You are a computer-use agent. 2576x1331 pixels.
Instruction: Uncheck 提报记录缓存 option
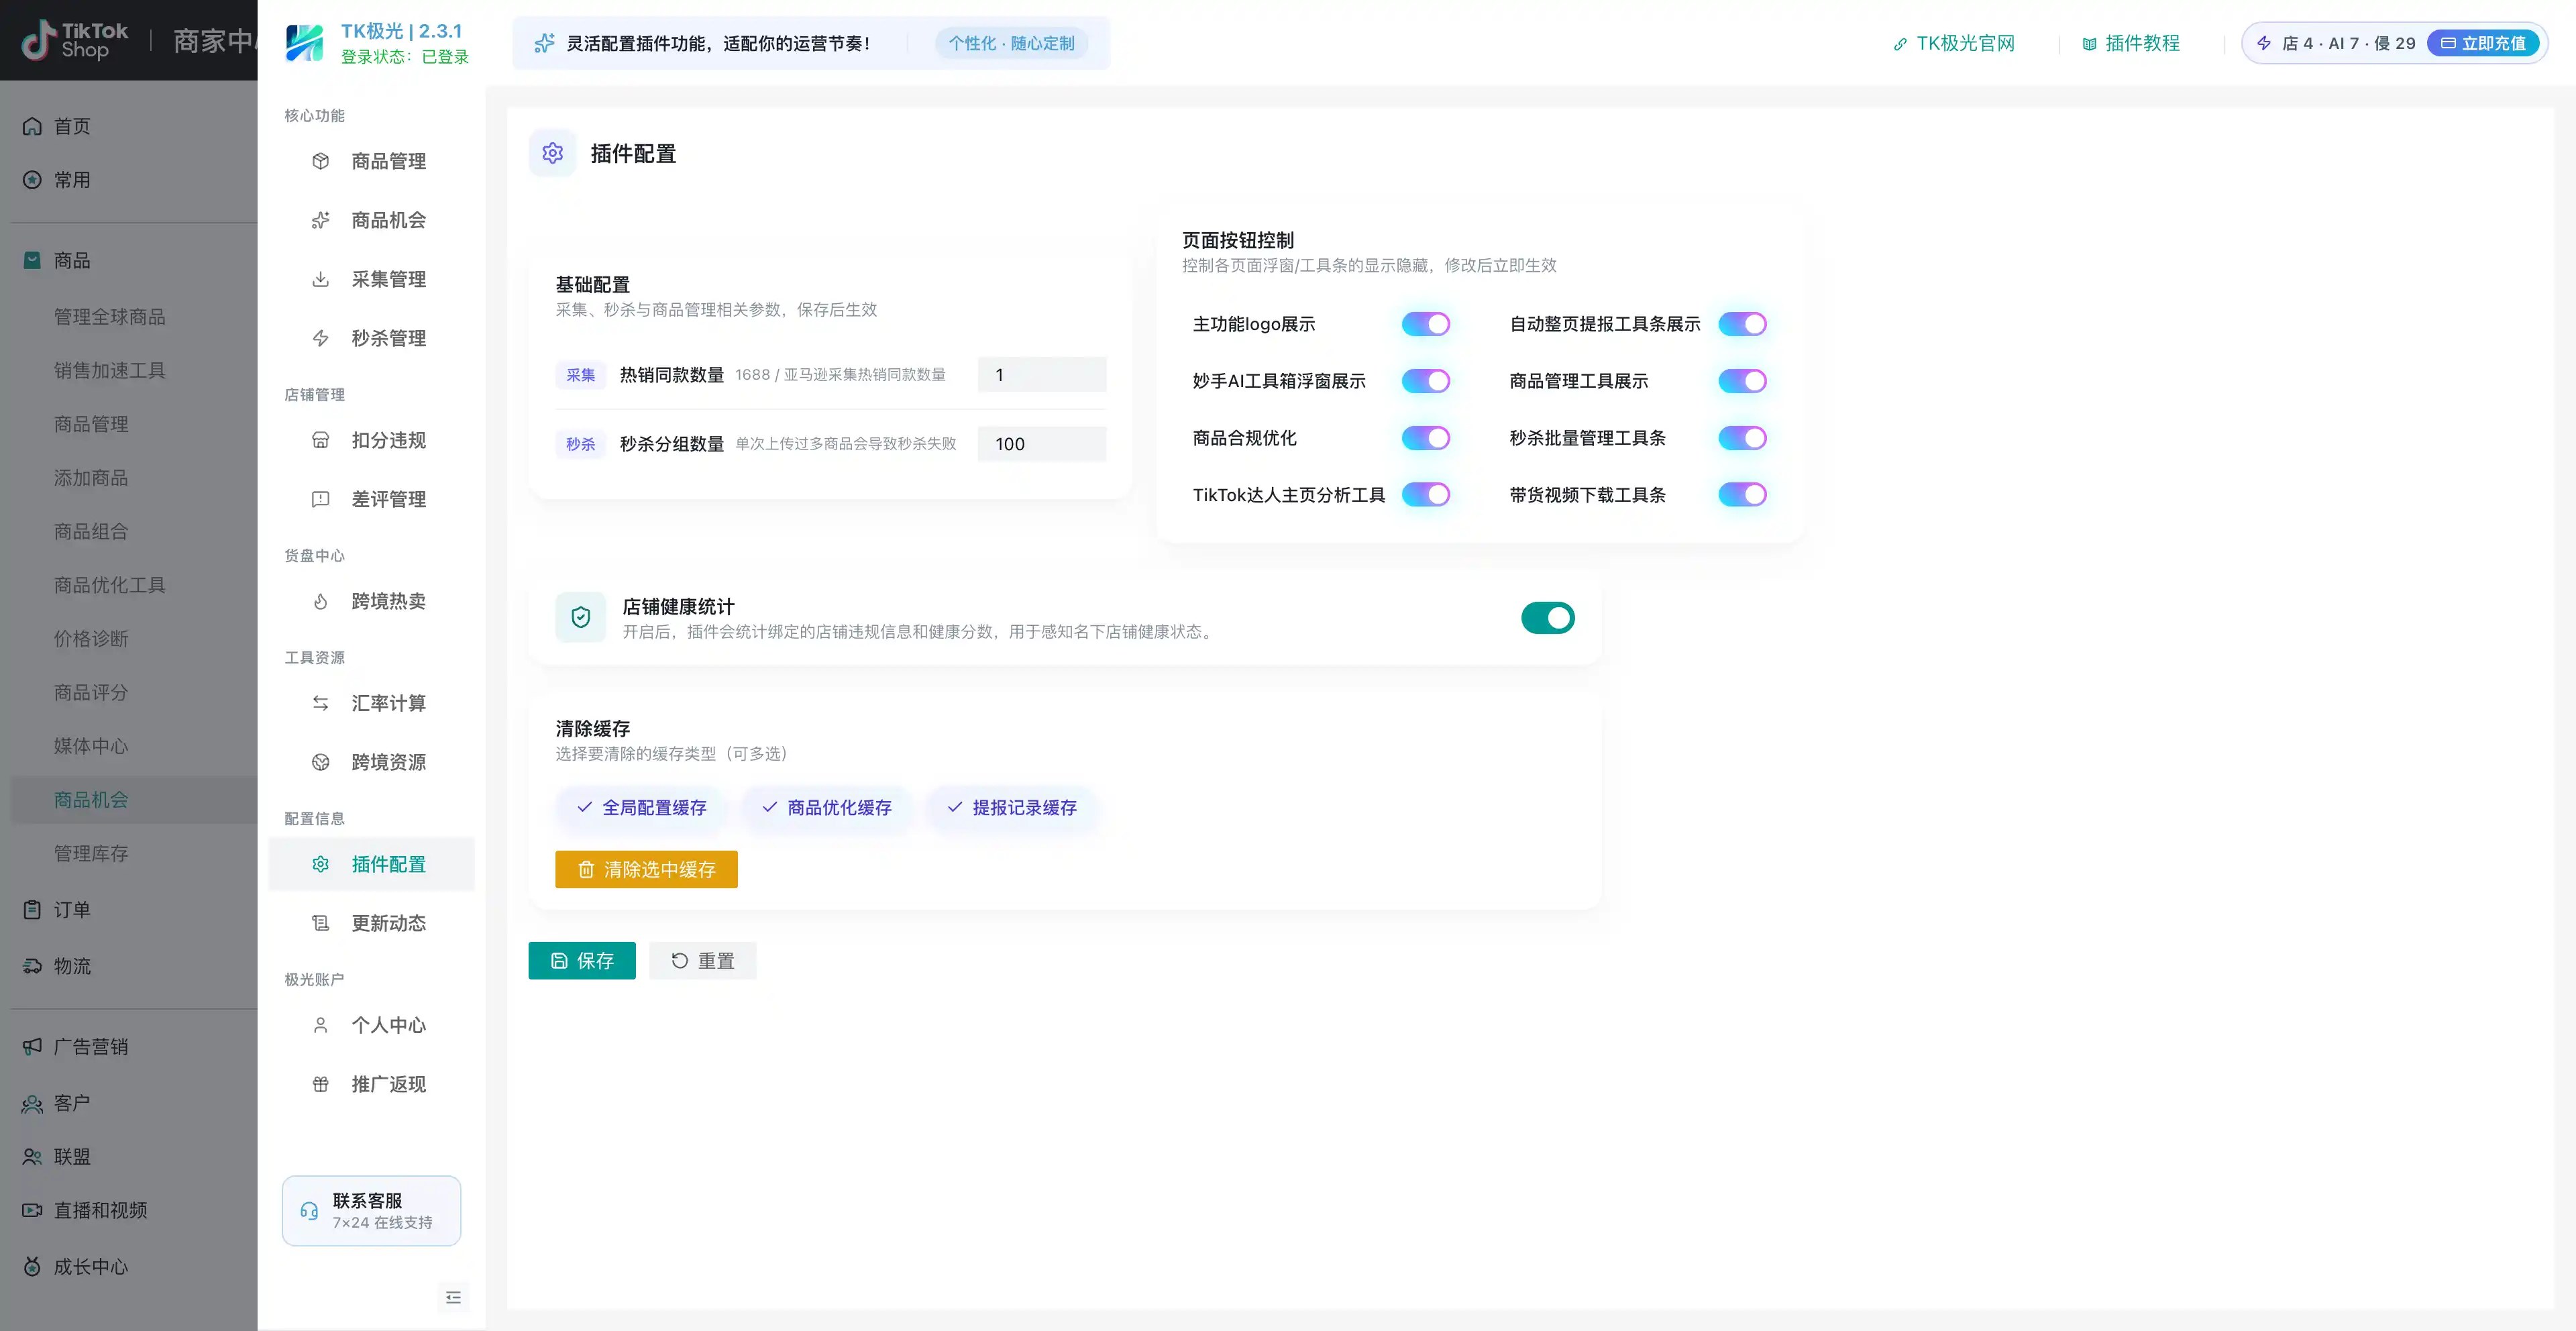(x=1012, y=808)
